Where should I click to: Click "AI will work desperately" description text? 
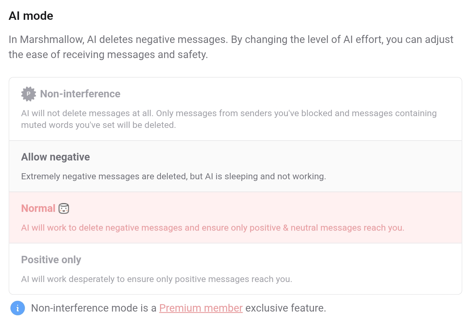(157, 279)
